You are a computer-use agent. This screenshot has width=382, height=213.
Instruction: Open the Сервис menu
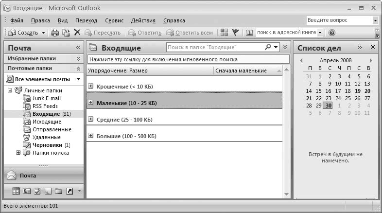114,20
